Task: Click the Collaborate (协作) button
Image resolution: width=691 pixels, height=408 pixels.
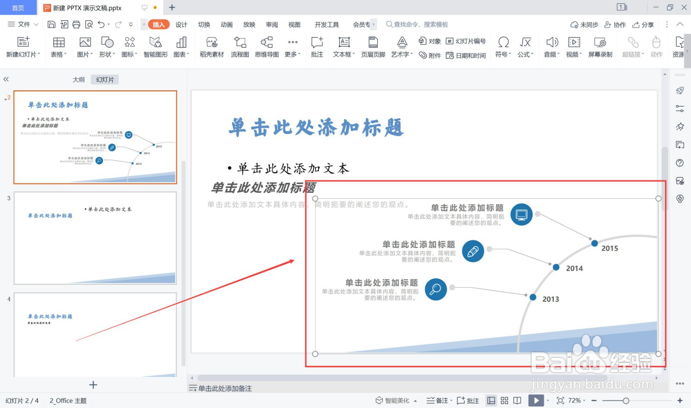Action: click(x=615, y=25)
